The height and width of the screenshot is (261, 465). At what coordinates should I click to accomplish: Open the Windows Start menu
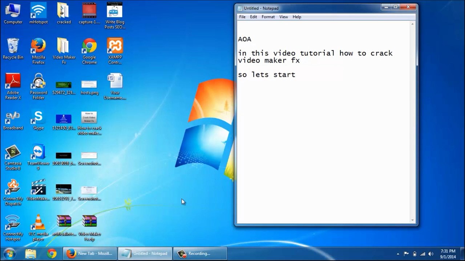(x=10, y=253)
